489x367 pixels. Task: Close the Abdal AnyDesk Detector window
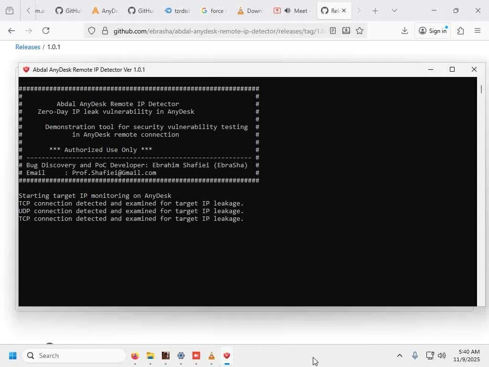click(474, 69)
